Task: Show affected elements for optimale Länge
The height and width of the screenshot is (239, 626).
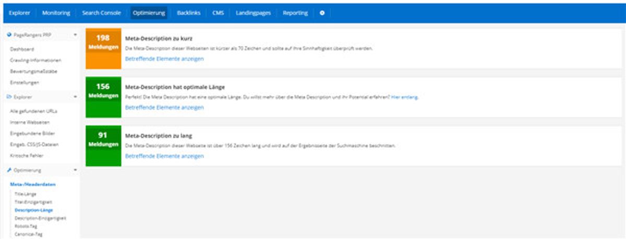Action: coord(164,107)
